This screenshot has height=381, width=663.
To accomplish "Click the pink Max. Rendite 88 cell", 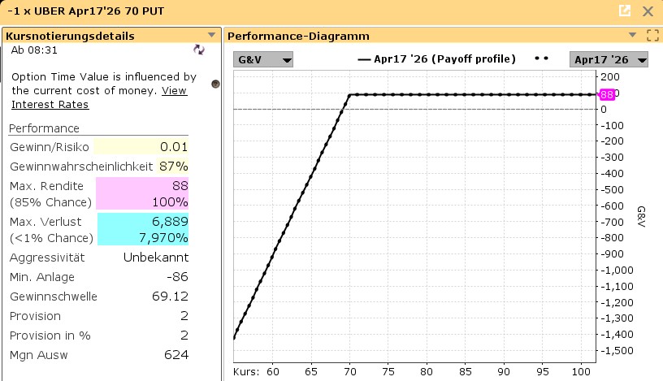I will pyautogui.click(x=142, y=186).
